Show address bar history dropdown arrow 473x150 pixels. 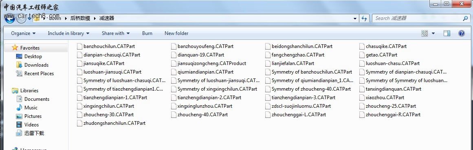[355, 18]
